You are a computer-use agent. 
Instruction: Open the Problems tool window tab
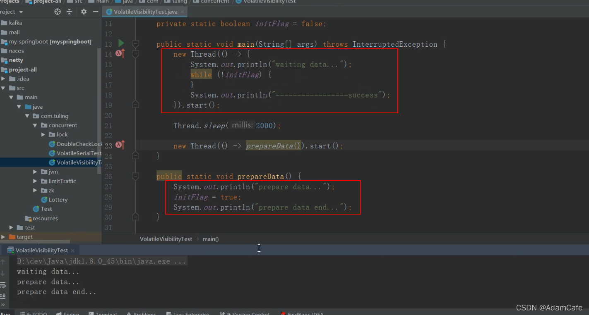pos(141,313)
